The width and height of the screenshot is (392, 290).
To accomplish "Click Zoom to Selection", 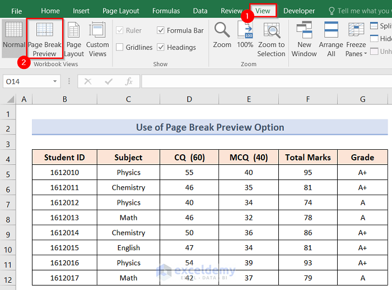I will pos(271,39).
